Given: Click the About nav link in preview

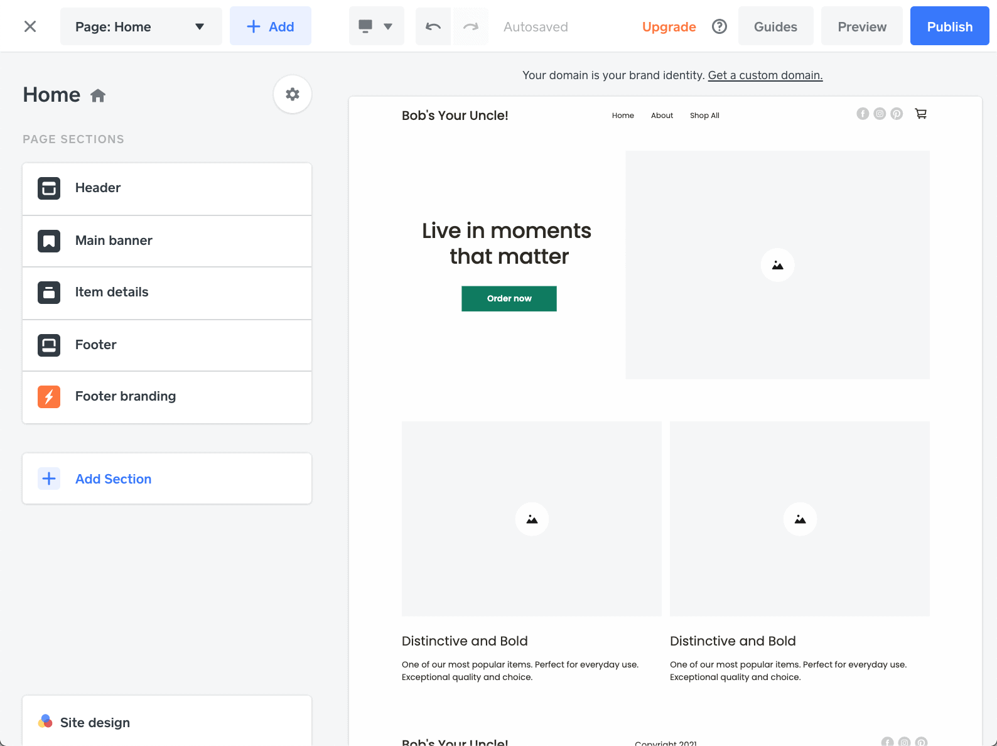Looking at the screenshot, I should [662, 116].
